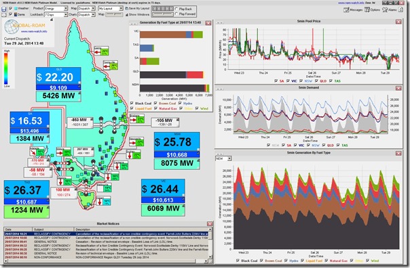This screenshot has height=268, width=410.
Task: Open the Lookback 7 Days dropdown
Action: click(x=56, y=15)
